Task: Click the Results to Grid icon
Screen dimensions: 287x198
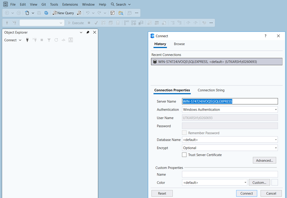Action: point(157,23)
